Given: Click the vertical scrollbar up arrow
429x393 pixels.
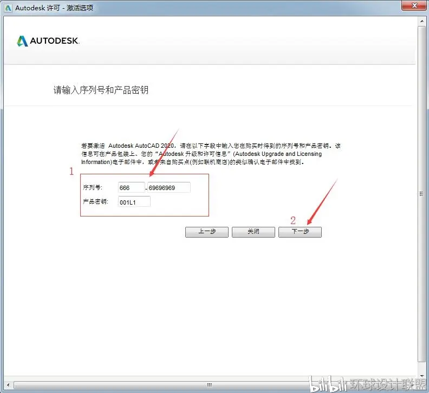Looking at the screenshot, I should click(421, 21).
